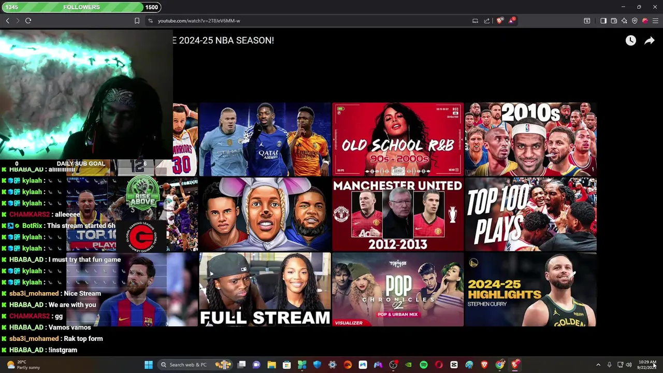Open Manchester United 2012-2013 video
The width and height of the screenshot is (663, 373).
[398, 214]
